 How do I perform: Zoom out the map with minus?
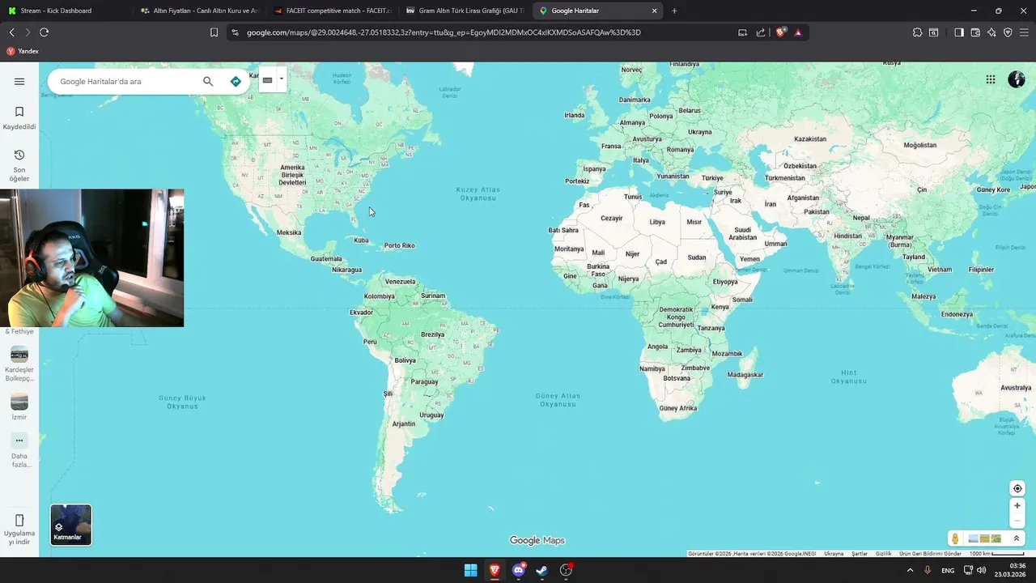(1017, 521)
